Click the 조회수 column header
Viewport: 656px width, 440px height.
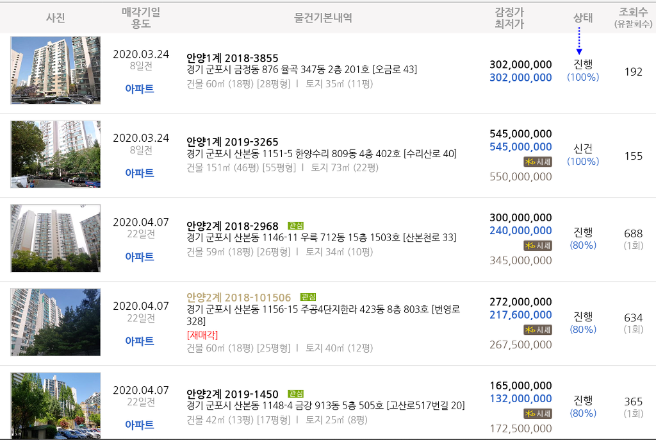click(633, 18)
